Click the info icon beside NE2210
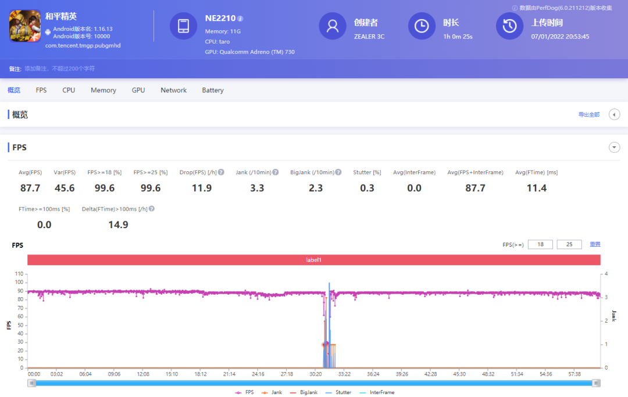 [240, 19]
